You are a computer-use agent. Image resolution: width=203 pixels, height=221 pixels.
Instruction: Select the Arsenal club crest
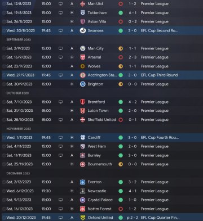pyautogui.click(x=83, y=57)
